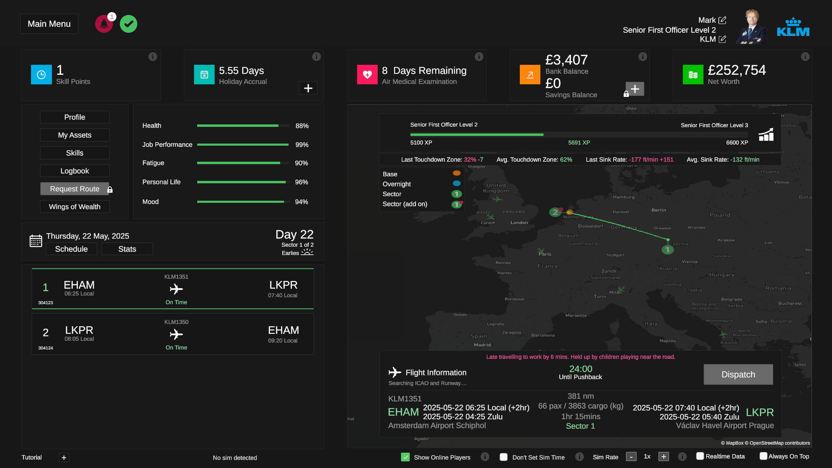Click the green checkmark status icon
The image size is (832, 468).
point(129,24)
